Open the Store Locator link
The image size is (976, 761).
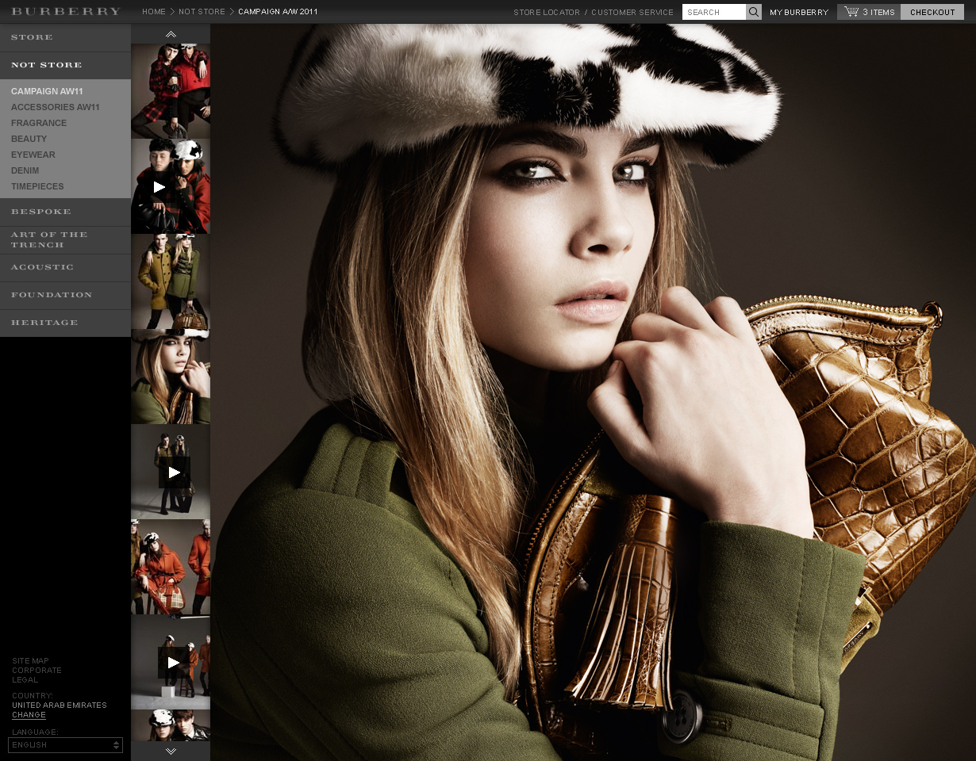[546, 12]
